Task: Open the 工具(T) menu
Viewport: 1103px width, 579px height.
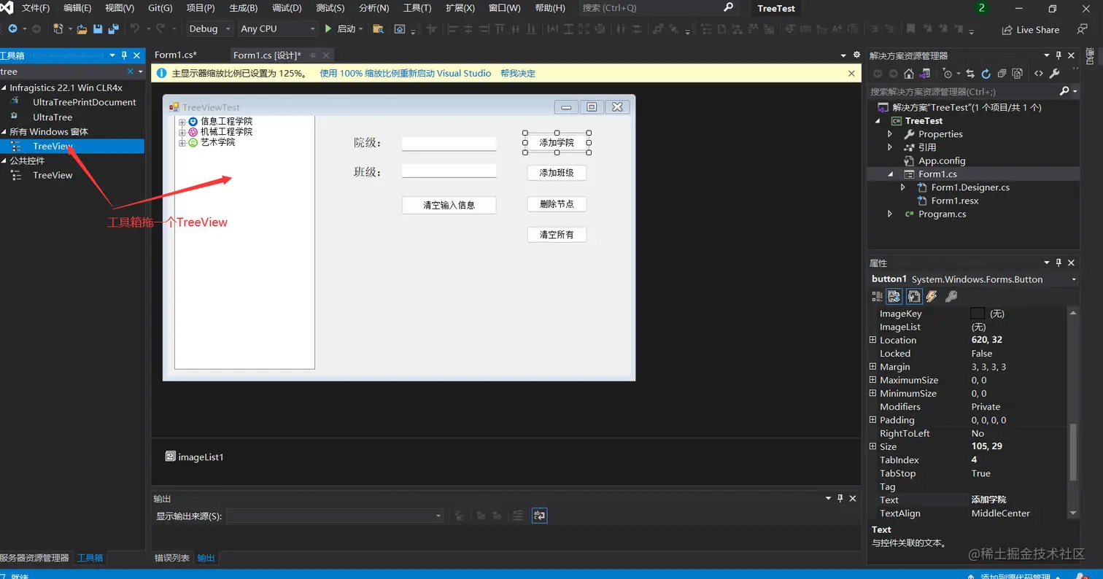Action: (417, 8)
